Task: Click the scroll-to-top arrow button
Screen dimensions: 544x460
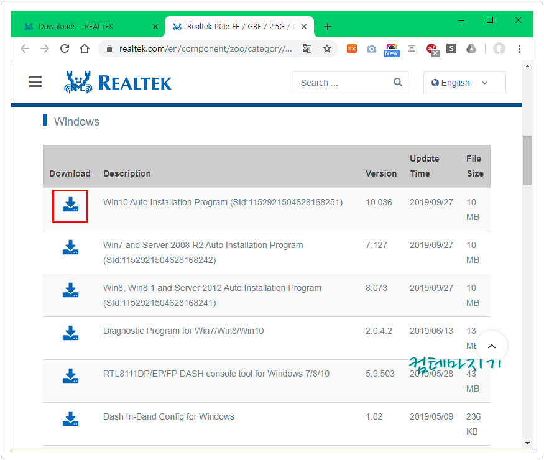Action: point(492,346)
